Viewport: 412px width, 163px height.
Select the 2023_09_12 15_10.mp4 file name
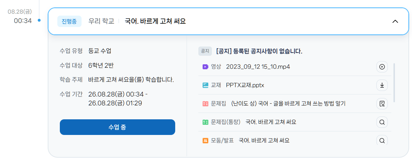click(x=258, y=67)
